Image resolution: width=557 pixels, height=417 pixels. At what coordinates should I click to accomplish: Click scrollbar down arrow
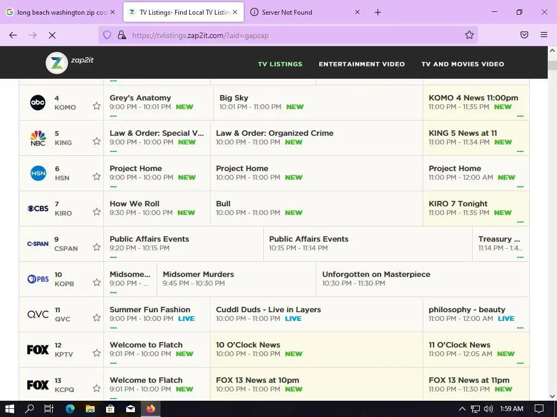(x=552, y=396)
